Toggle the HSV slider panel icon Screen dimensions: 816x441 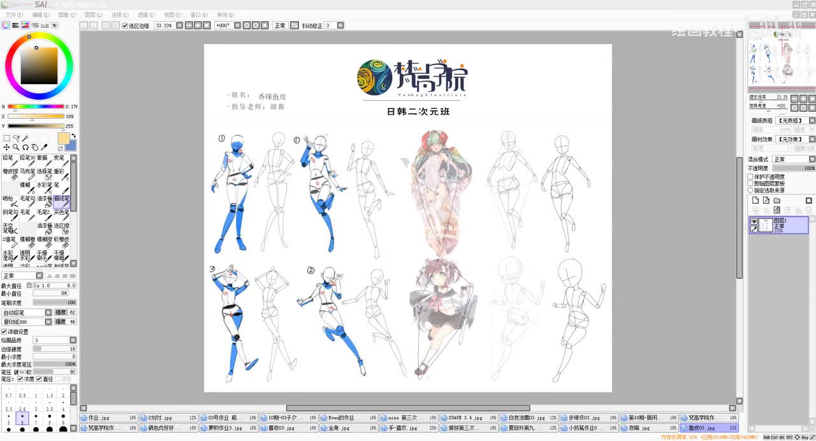pyautogui.click(x=25, y=25)
